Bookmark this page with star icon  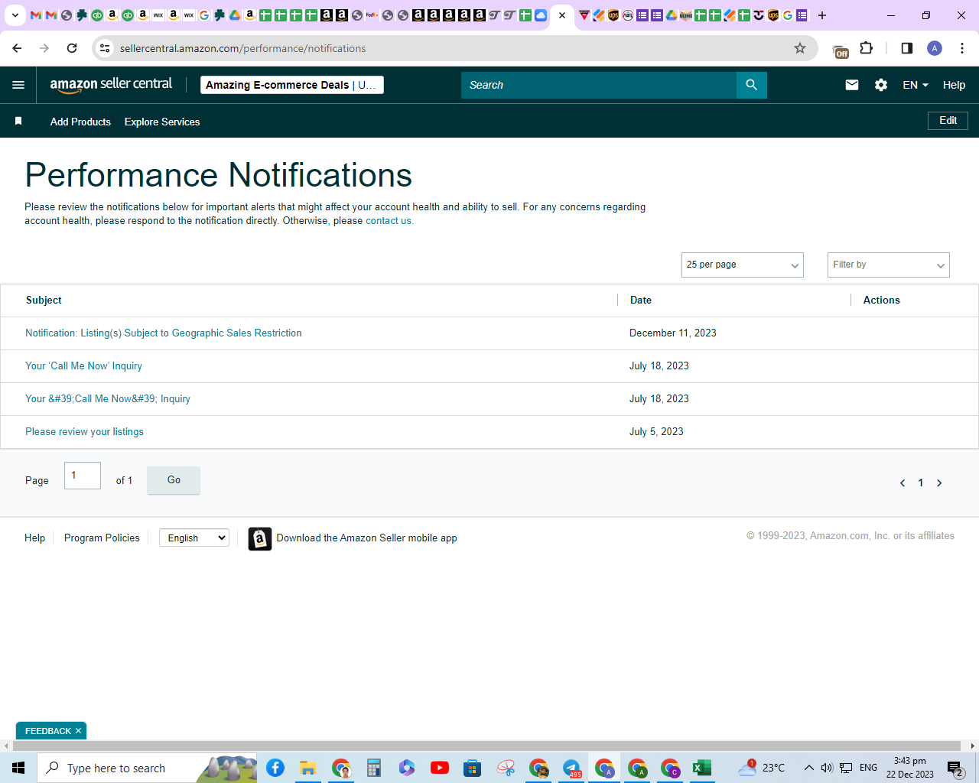click(800, 48)
